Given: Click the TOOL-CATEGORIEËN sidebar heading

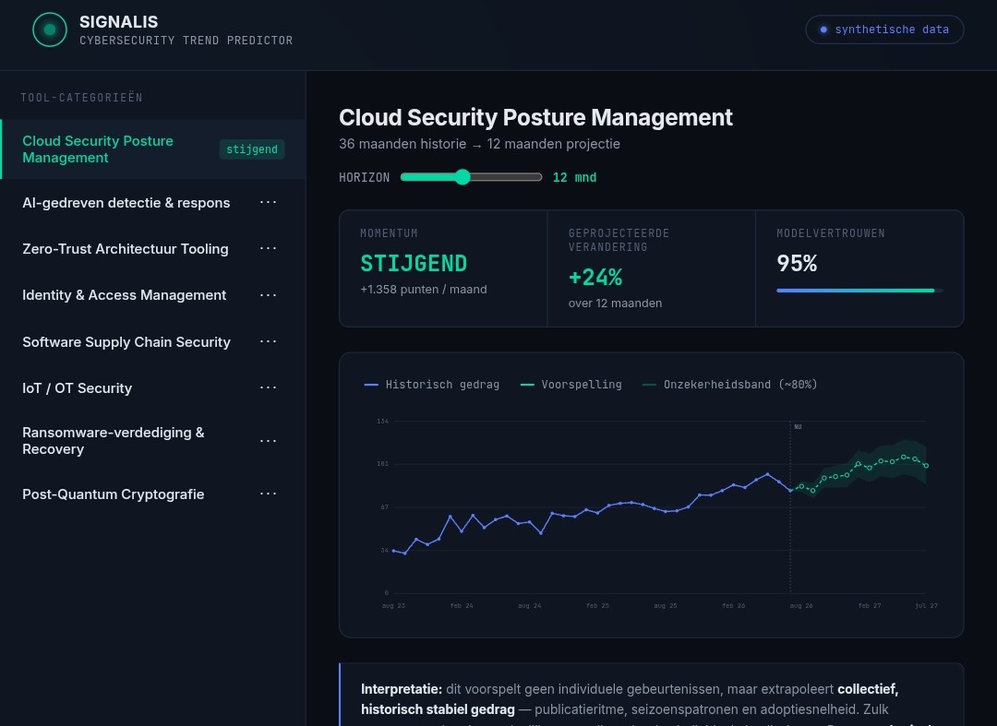Looking at the screenshot, I should pyautogui.click(x=81, y=98).
